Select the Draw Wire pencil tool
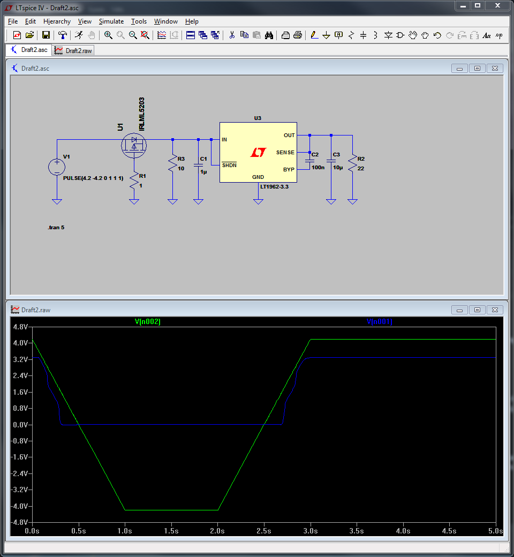This screenshot has height=557, width=514. coord(314,35)
